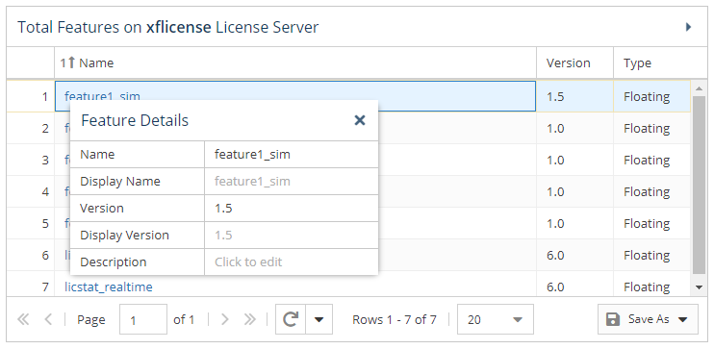Select row number 7 cell
Image resolution: width=714 pixels, height=349 pixels.
point(31,285)
